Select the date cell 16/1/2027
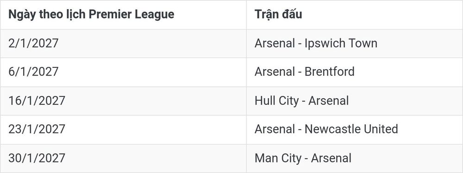 click(37, 101)
